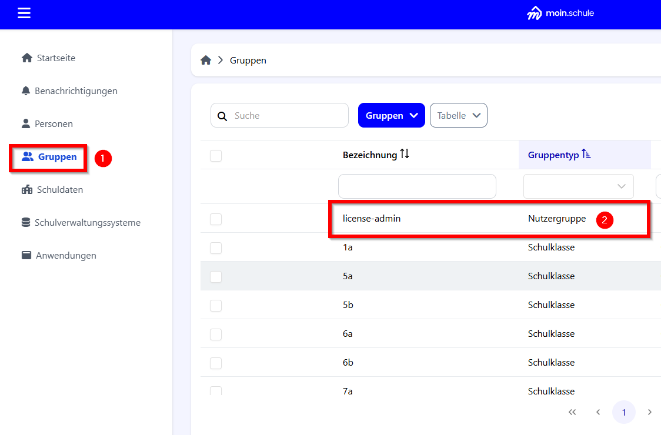Screen dimensions: 661x435
Task: Navigate to Schulverwaltungssysteme in sidebar
Action: point(87,223)
